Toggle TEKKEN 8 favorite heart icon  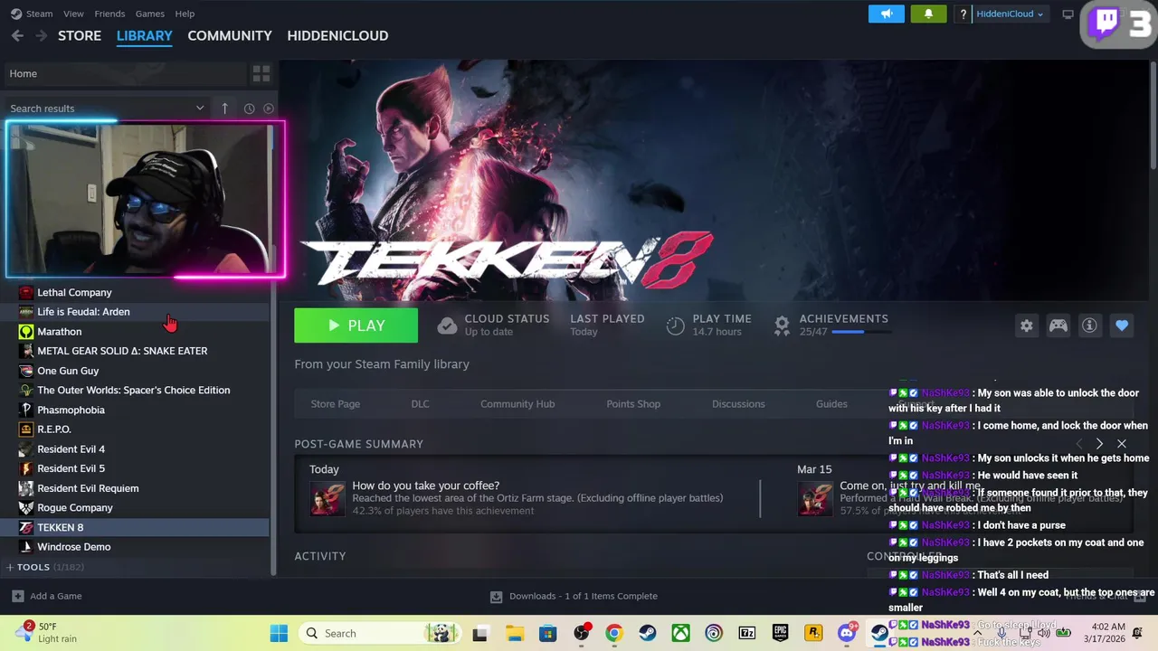click(1122, 325)
